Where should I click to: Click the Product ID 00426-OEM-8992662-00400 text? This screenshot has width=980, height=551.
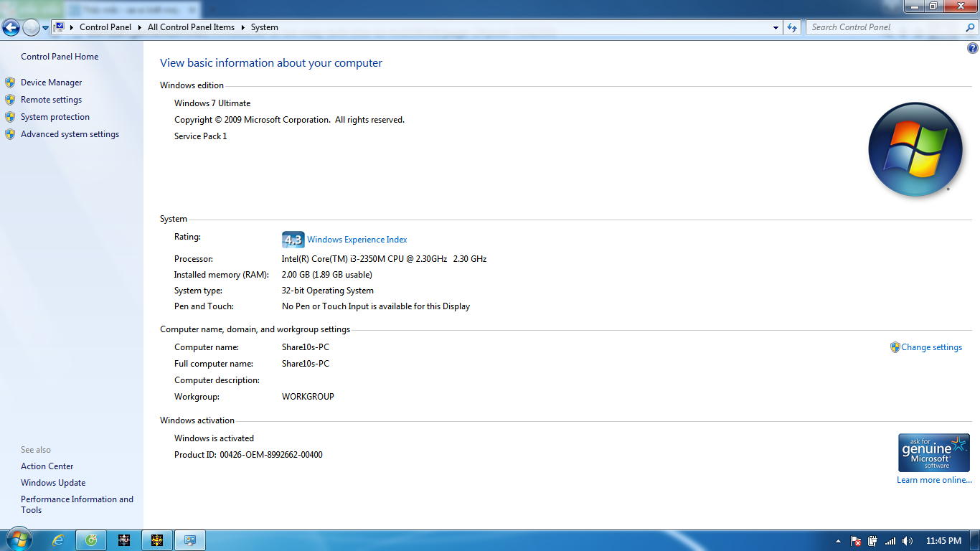tap(248, 455)
